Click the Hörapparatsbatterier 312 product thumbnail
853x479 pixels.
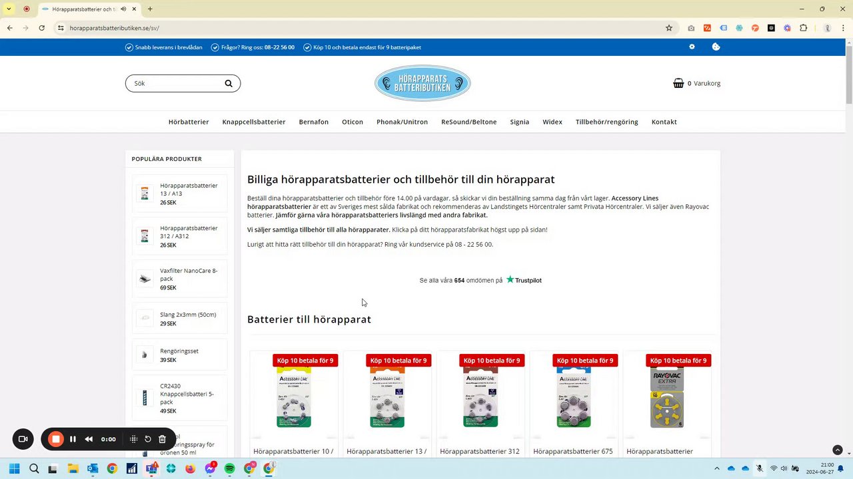(480, 397)
